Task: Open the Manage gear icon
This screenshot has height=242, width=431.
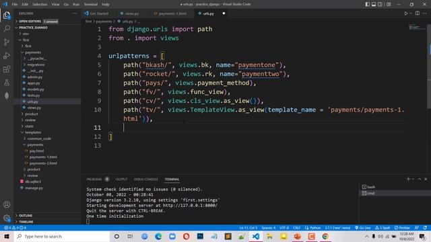Action: (7, 218)
